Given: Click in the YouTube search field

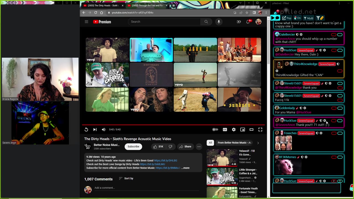Looking at the screenshot, I should [164, 22].
